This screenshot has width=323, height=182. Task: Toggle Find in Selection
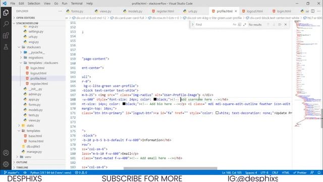(280, 25)
